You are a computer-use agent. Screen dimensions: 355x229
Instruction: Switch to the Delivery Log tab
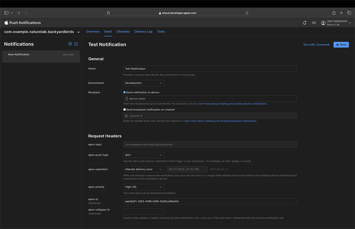point(143,32)
